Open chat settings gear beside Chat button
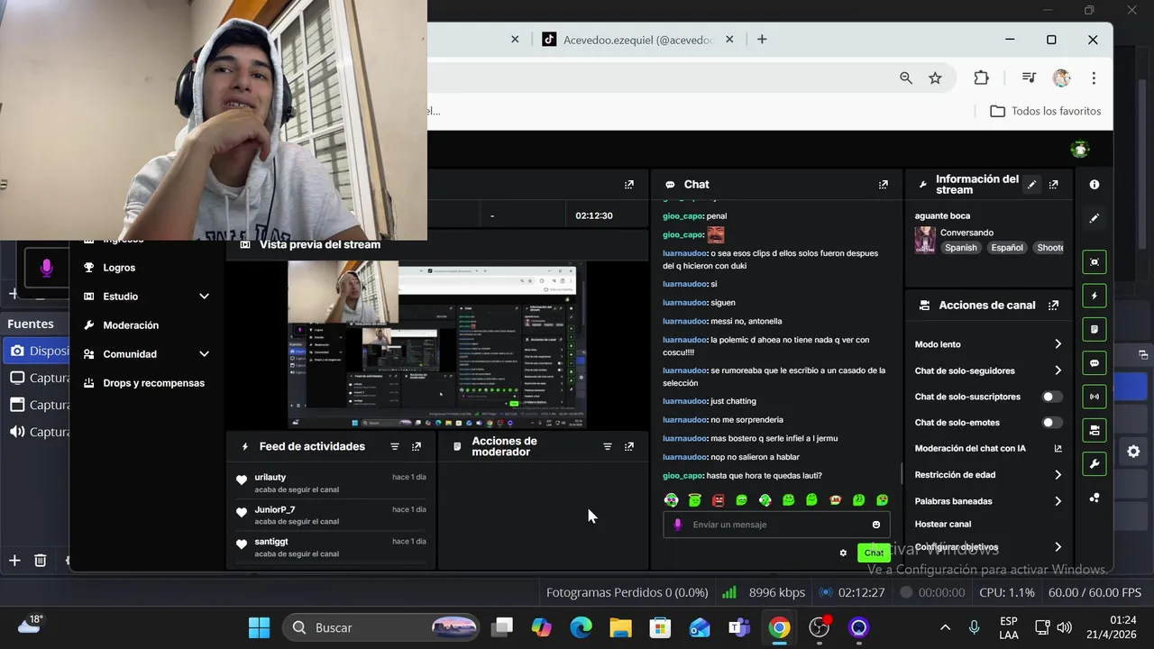 coord(843,553)
